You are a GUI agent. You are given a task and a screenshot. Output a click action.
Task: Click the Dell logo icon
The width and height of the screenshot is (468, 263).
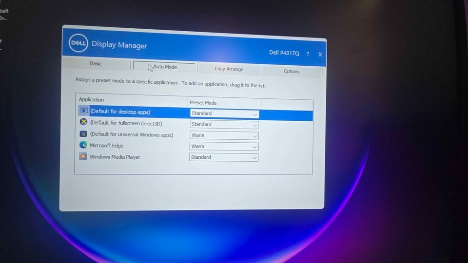(x=78, y=43)
